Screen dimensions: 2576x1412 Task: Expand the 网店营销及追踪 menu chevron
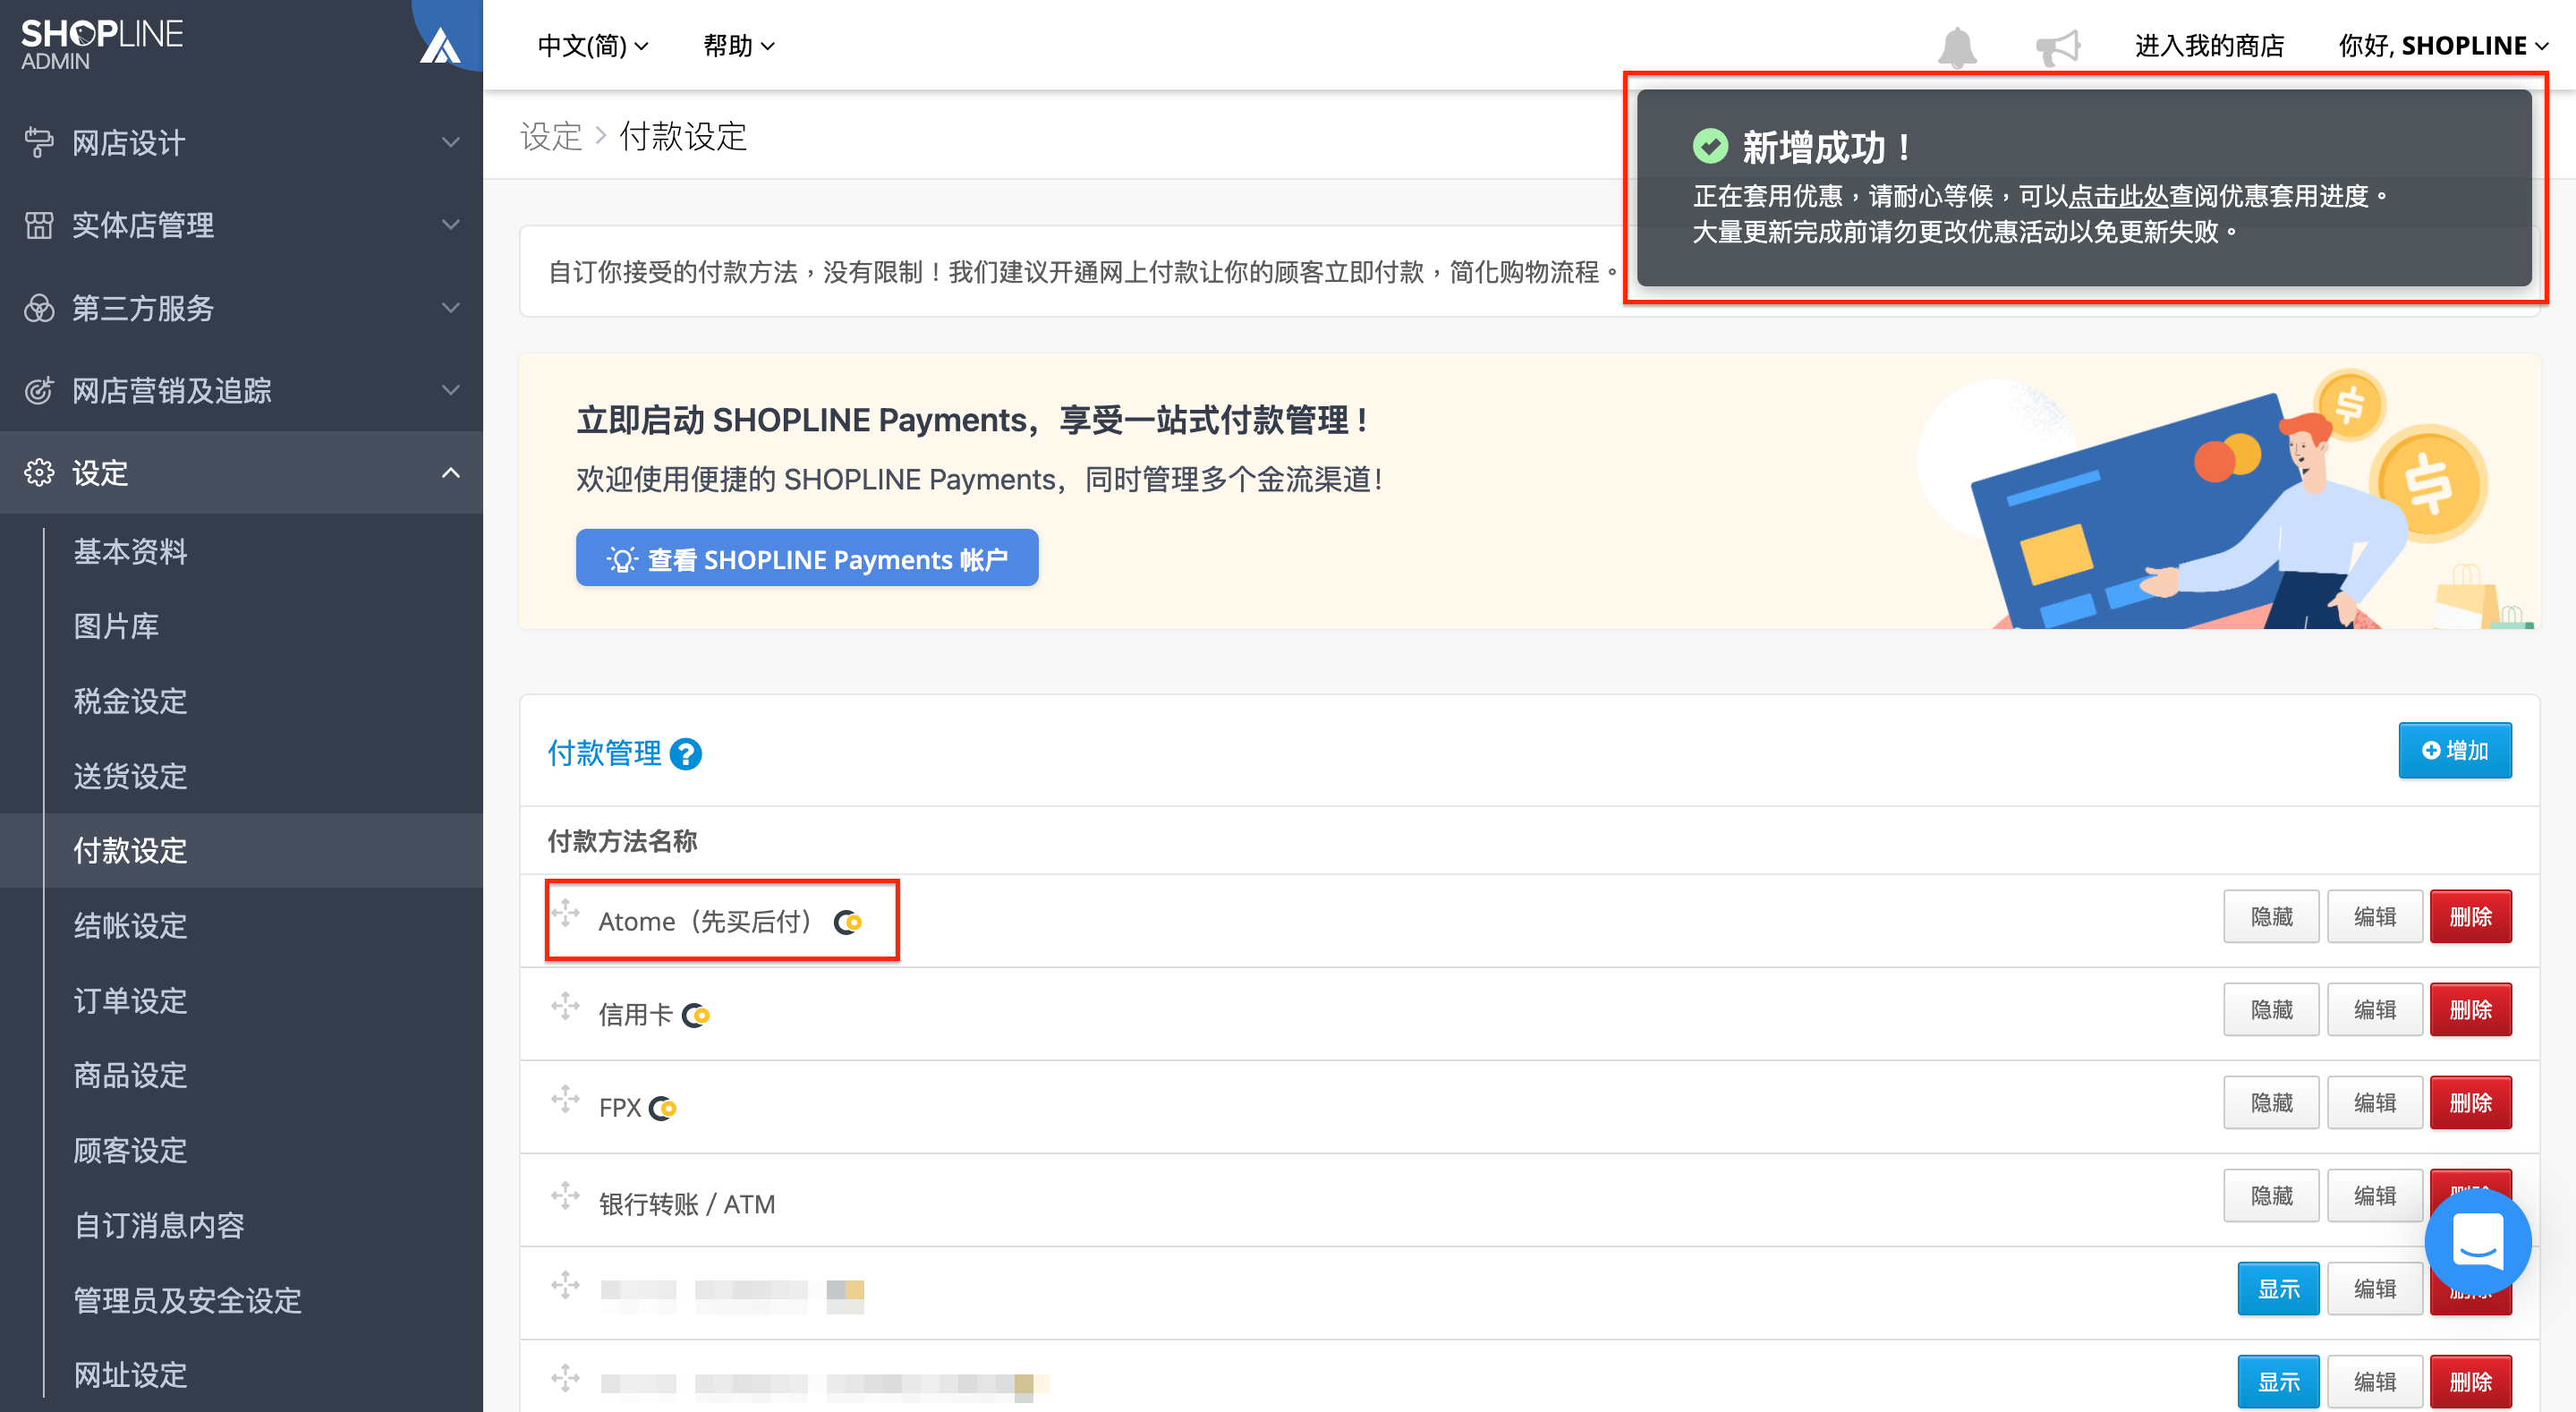point(451,390)
